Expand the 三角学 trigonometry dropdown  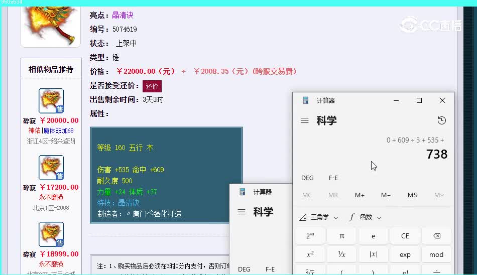[x=319, y=217]
